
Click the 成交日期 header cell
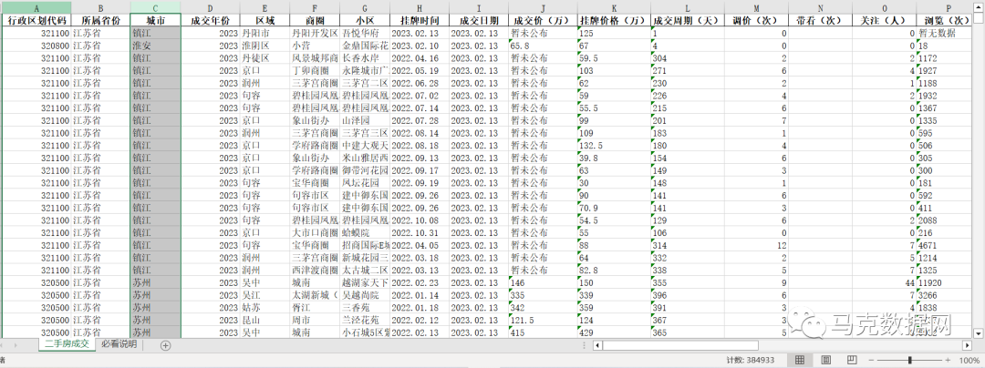[479, 20]
